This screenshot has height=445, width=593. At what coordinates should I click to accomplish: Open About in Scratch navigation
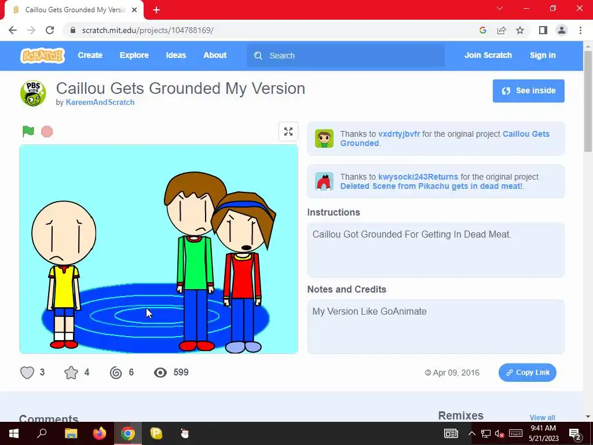point(215,55)
